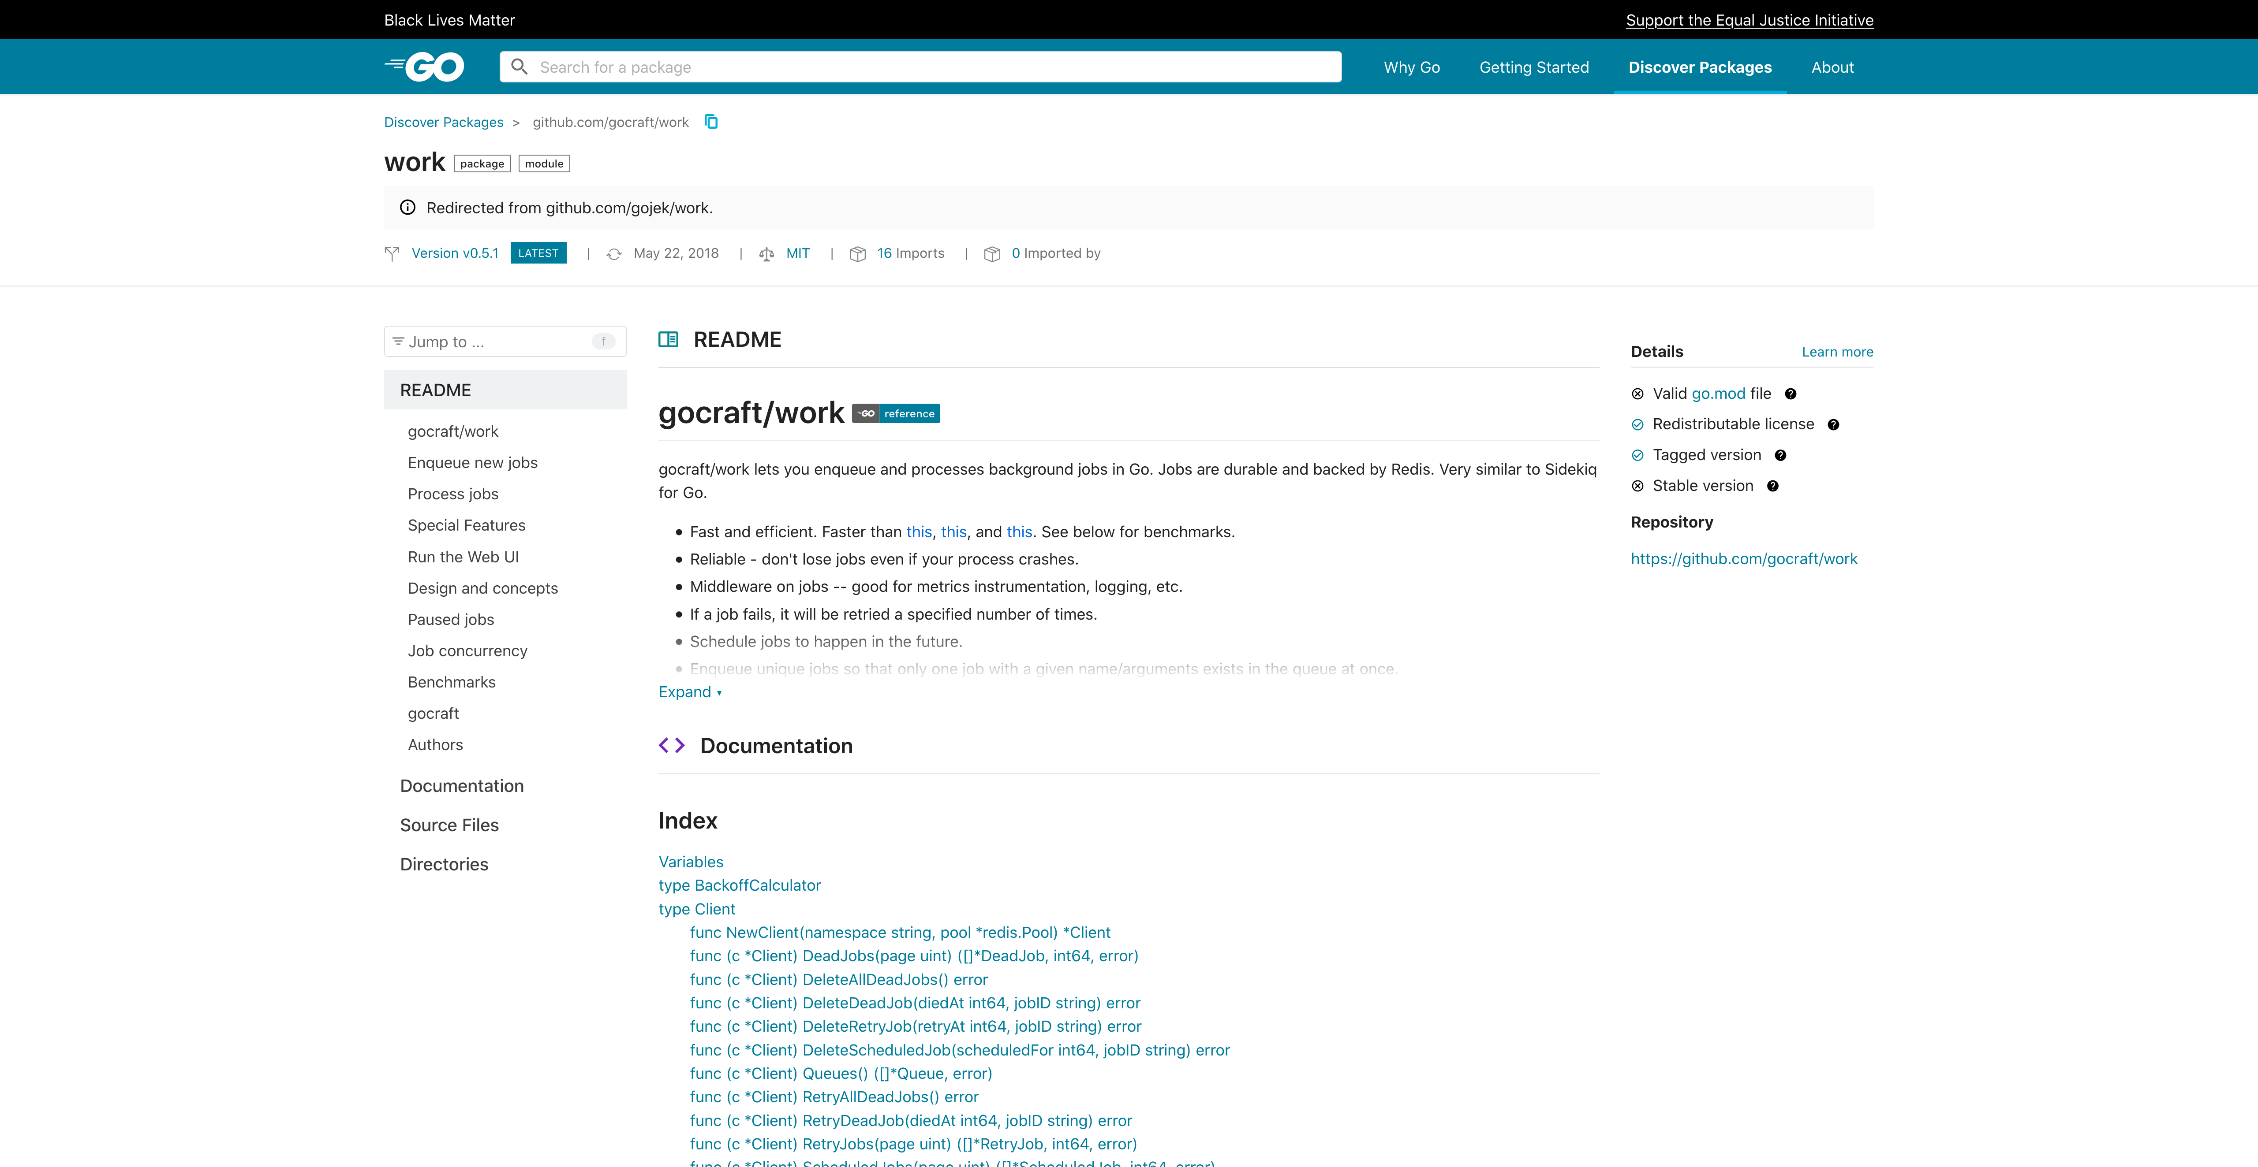This screenshot has width=2258, height=1167.
Task: Switch to the Discover Packages tab
Action: coord(1700,67)
